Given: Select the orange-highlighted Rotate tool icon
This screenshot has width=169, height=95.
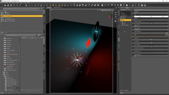Looking at the screenshot, I should click(x=59, y=5).
